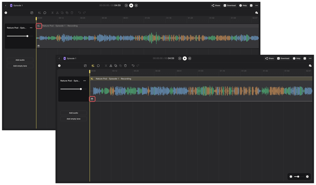This screenshot has width=316, height=185.
Task: Open the three-dot menu in back window header
Action: coord(257,6)
